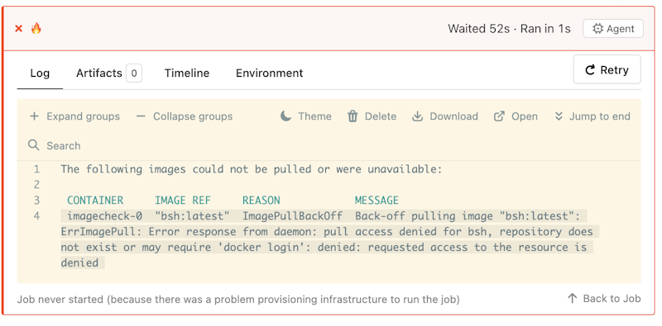Click the imagecheck-0 container name
This screenshot has height=326, width=662.
tap(105, 216)
